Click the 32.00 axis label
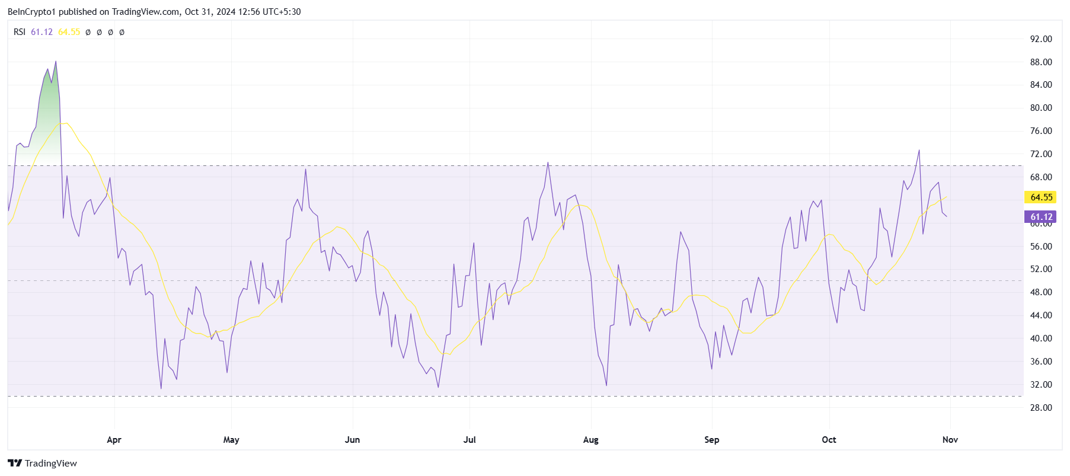The image size is (1070, 476). pyautogui.click(x=1041, y=385)
